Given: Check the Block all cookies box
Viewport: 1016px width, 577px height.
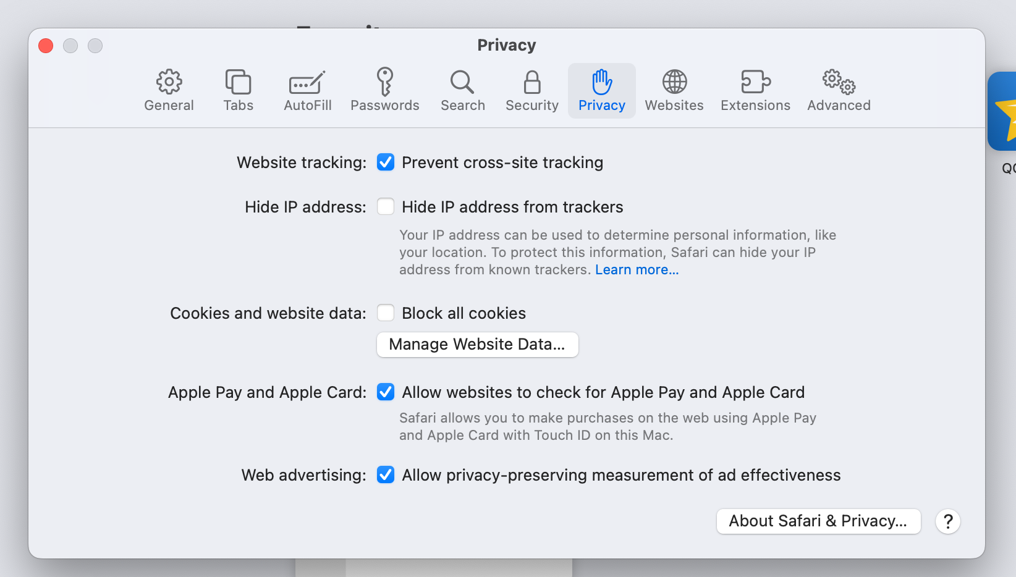Looking at the screenshot, I should point(386,313).
